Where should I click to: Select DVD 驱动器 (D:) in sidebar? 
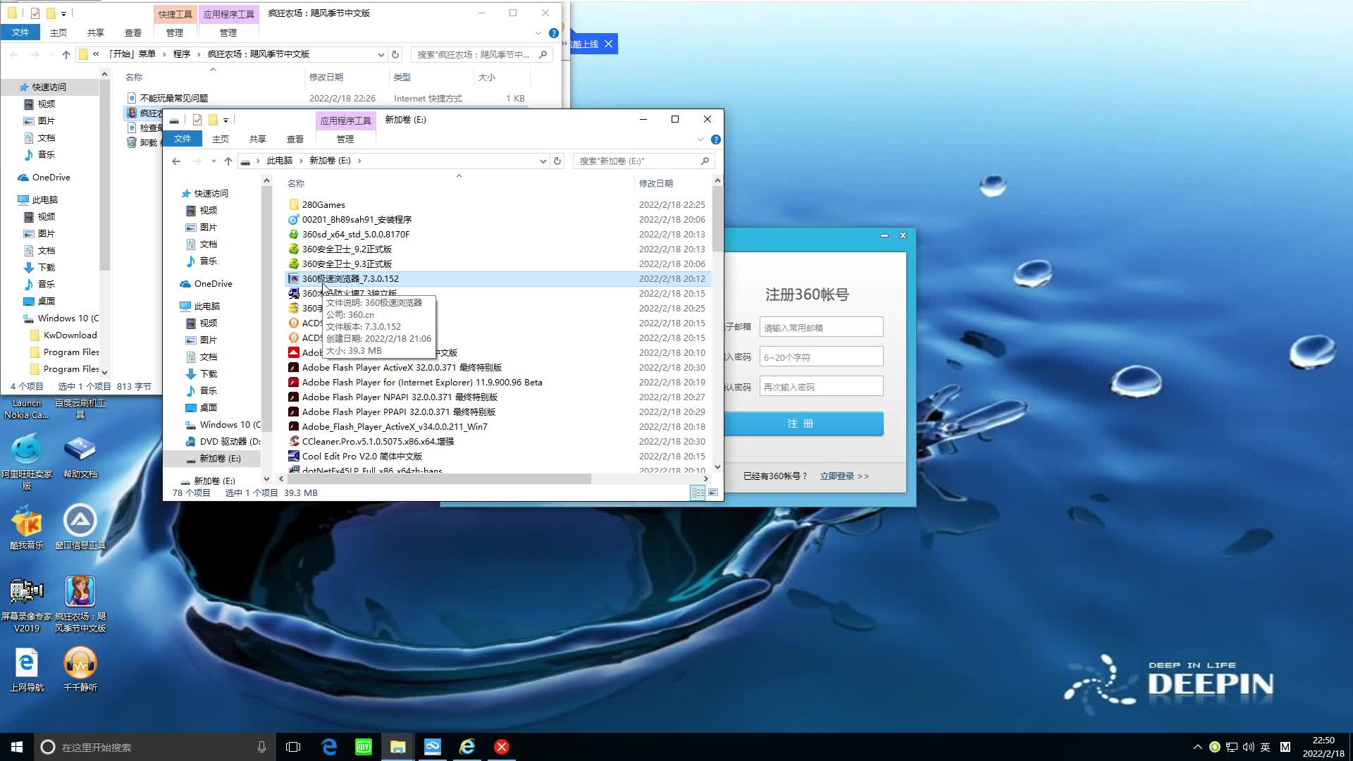[230, 442]
